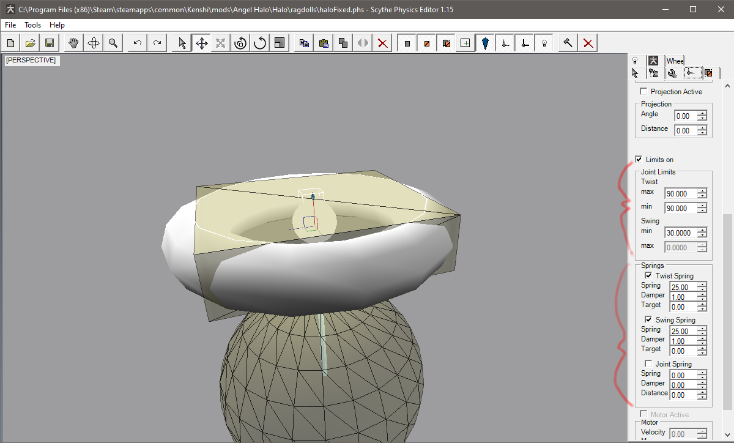Viewport: 734px width, 443px height.
Task: Create a new file from toolbar
Action: coord(11,43)
